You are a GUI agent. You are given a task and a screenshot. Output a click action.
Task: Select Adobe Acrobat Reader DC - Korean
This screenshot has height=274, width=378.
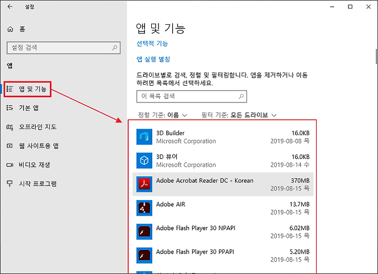point(205,180)
